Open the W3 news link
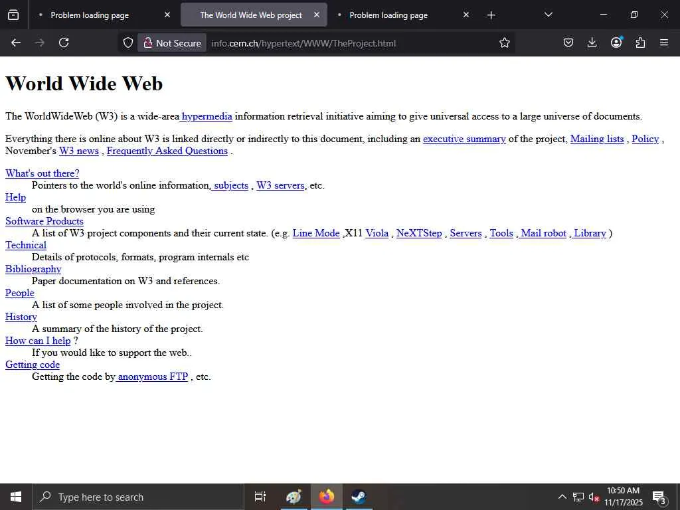The height and width of the screenshot is (510, 680). pos(79,151)
